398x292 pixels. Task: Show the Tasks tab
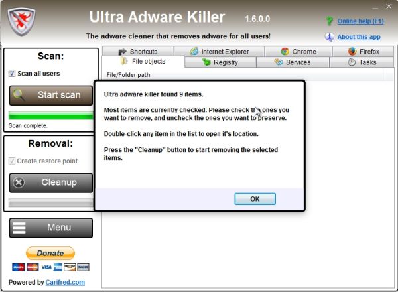tap(362, 62)
